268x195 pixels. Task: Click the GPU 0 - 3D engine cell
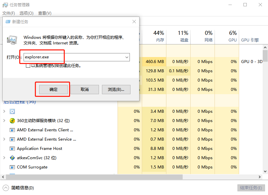[x=252, y=62]
